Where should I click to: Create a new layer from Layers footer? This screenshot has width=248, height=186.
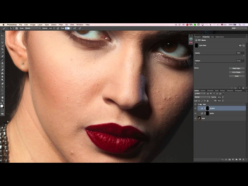pos(240,160)
